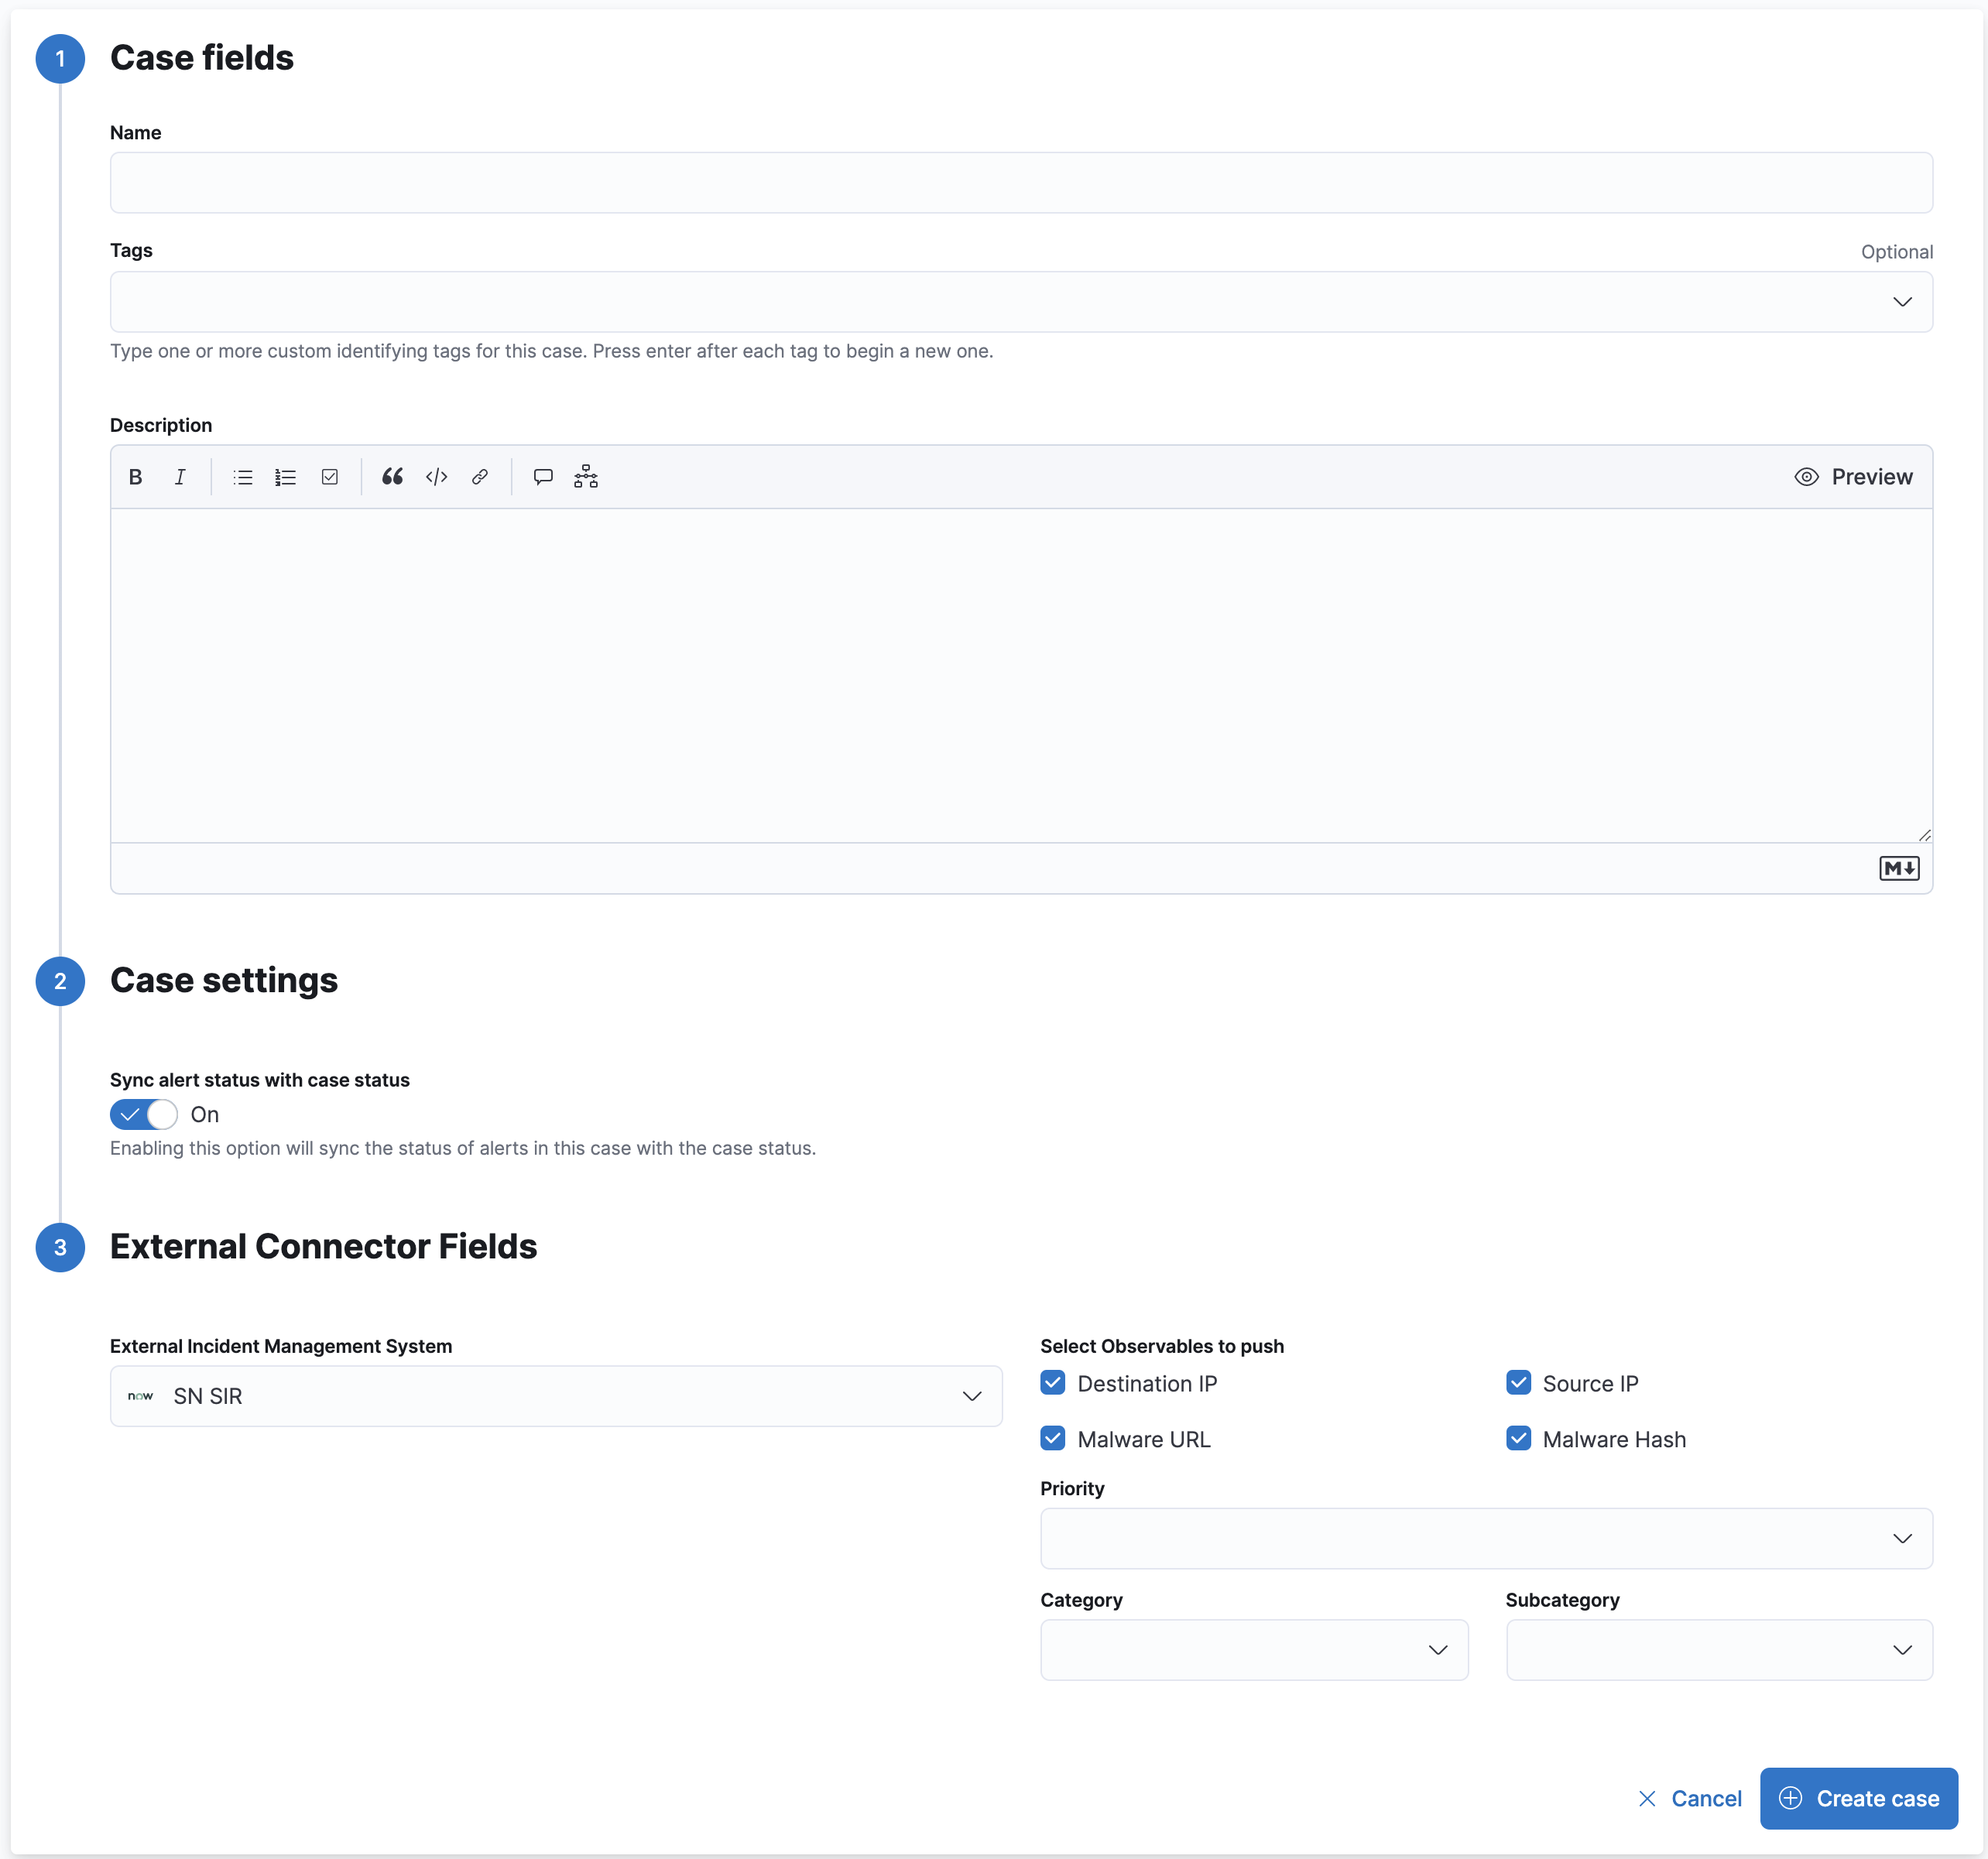Open the Category dropdown
1988x1859 pixels.
[x=1253, y=1650]
